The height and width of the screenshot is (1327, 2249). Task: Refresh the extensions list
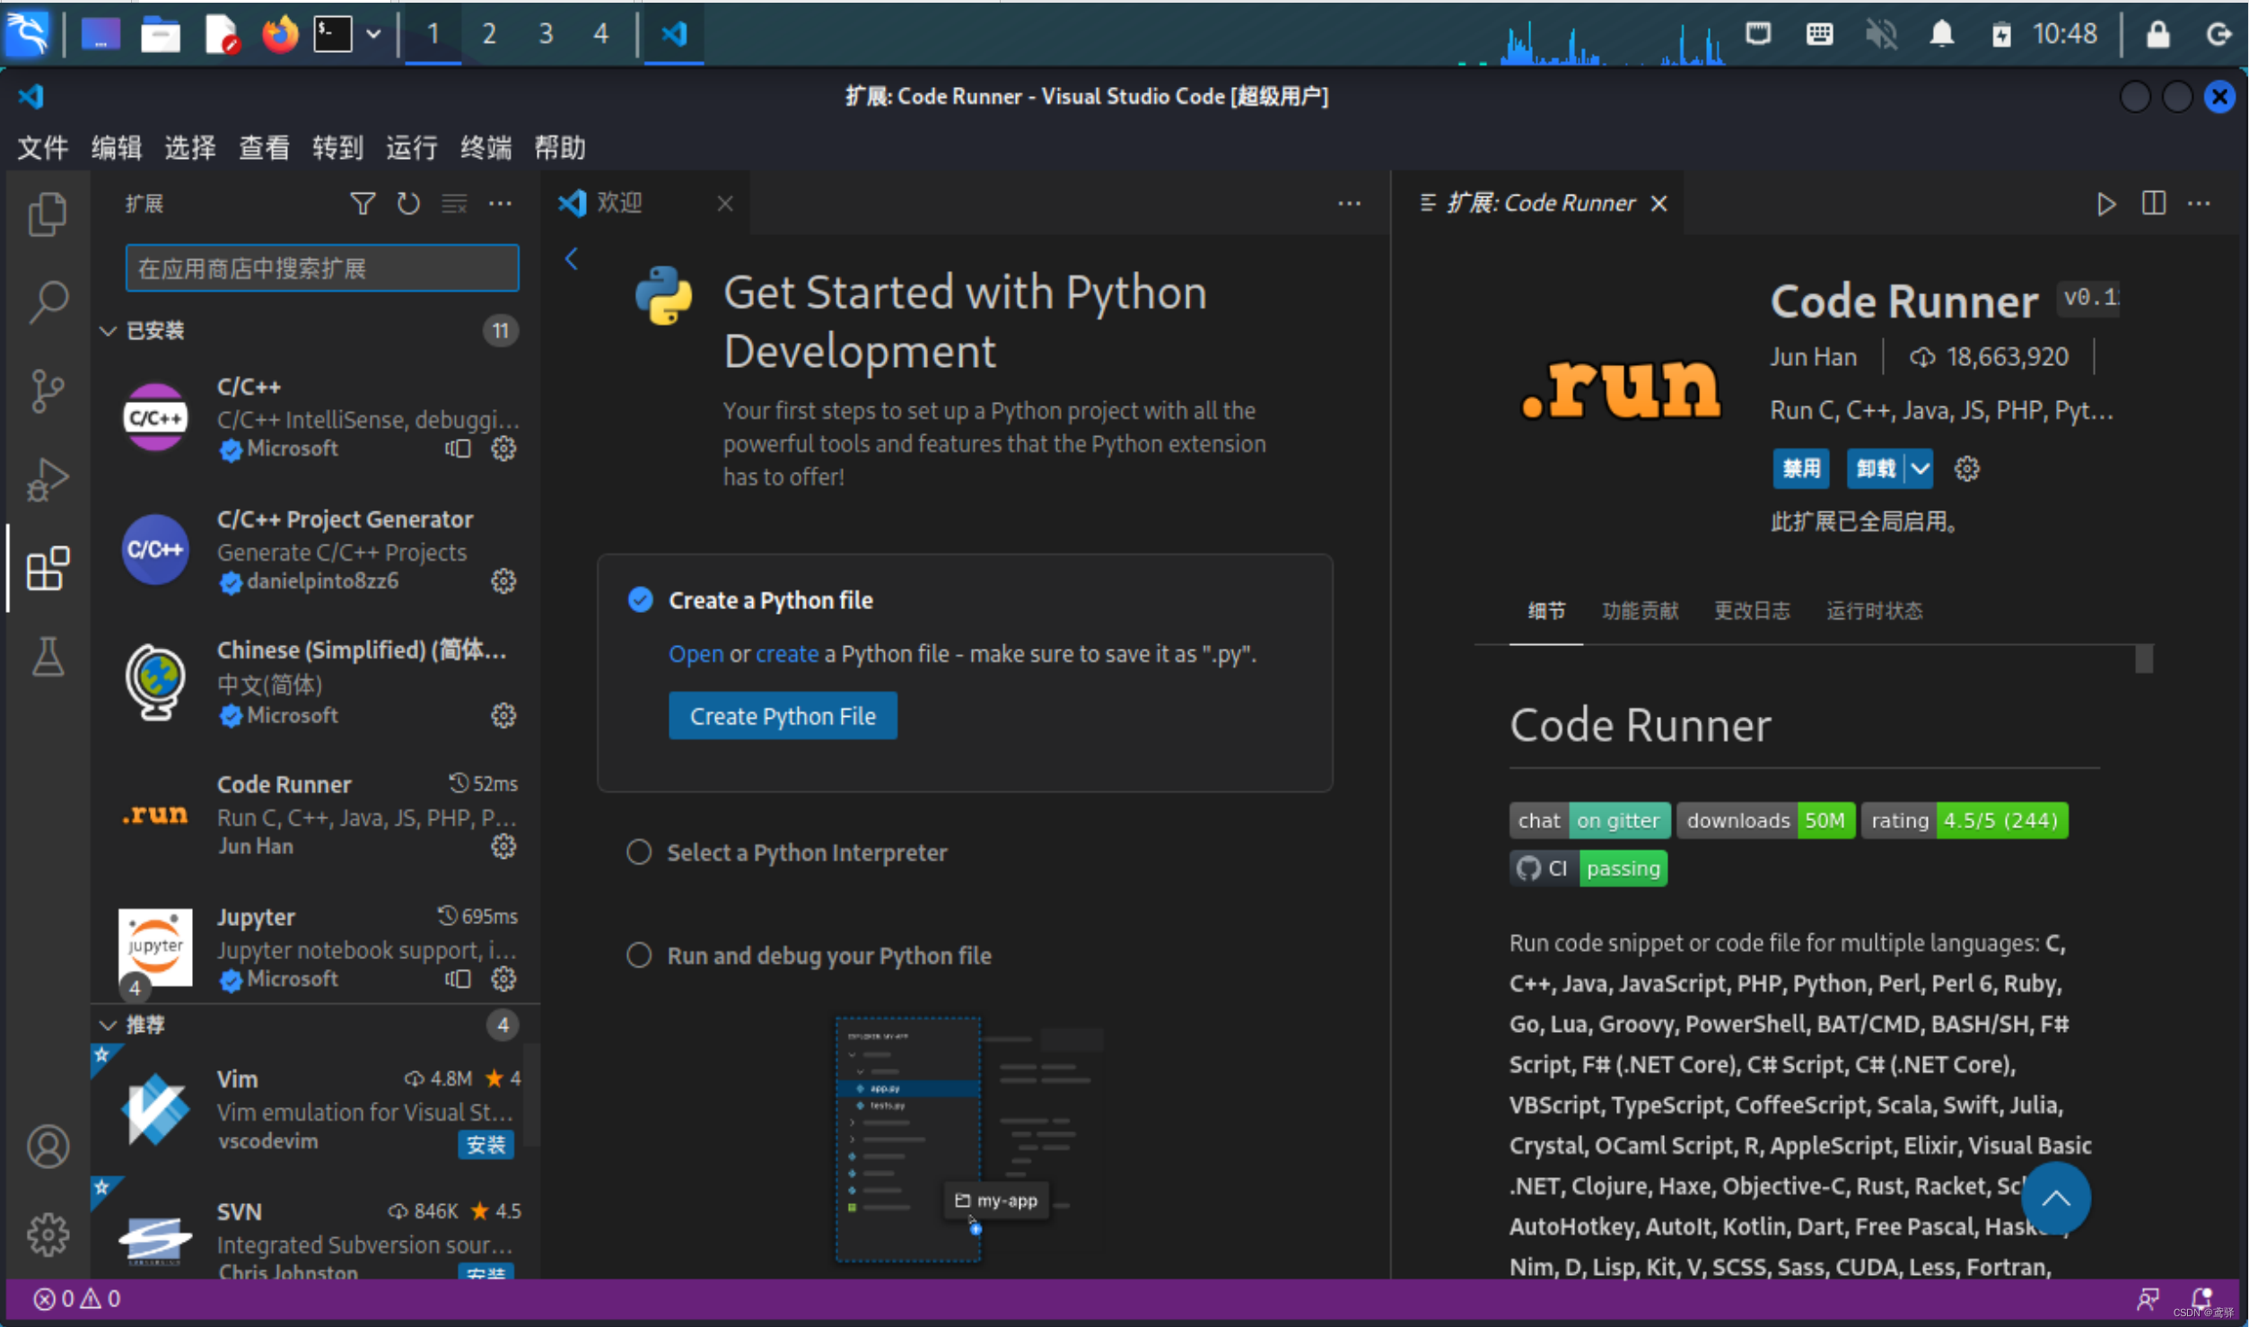[x=408, y=204]
